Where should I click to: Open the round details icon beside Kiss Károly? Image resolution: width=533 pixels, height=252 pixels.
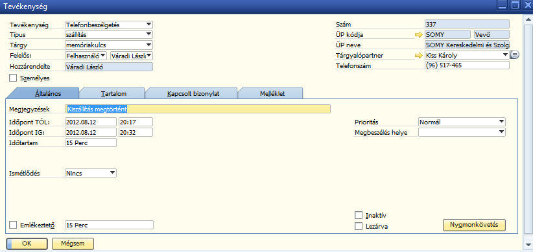point(514,54)
